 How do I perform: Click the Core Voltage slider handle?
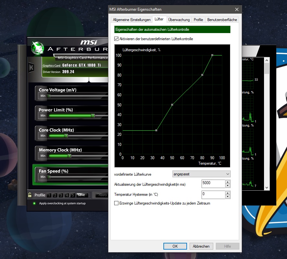point(49,96)
